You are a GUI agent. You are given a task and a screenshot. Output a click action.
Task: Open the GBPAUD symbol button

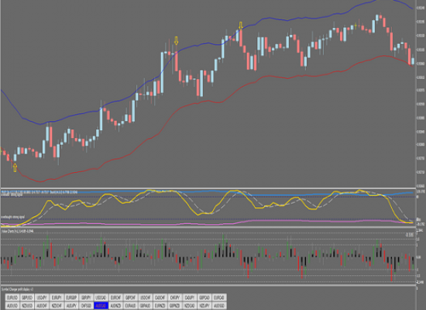pos(146,305)
